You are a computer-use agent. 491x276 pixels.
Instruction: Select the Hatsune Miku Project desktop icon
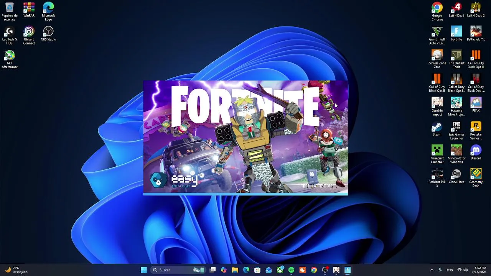pos(456,107)
